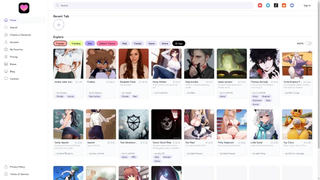Open the Thomas the bully thumbnail

tap(265, 63)
